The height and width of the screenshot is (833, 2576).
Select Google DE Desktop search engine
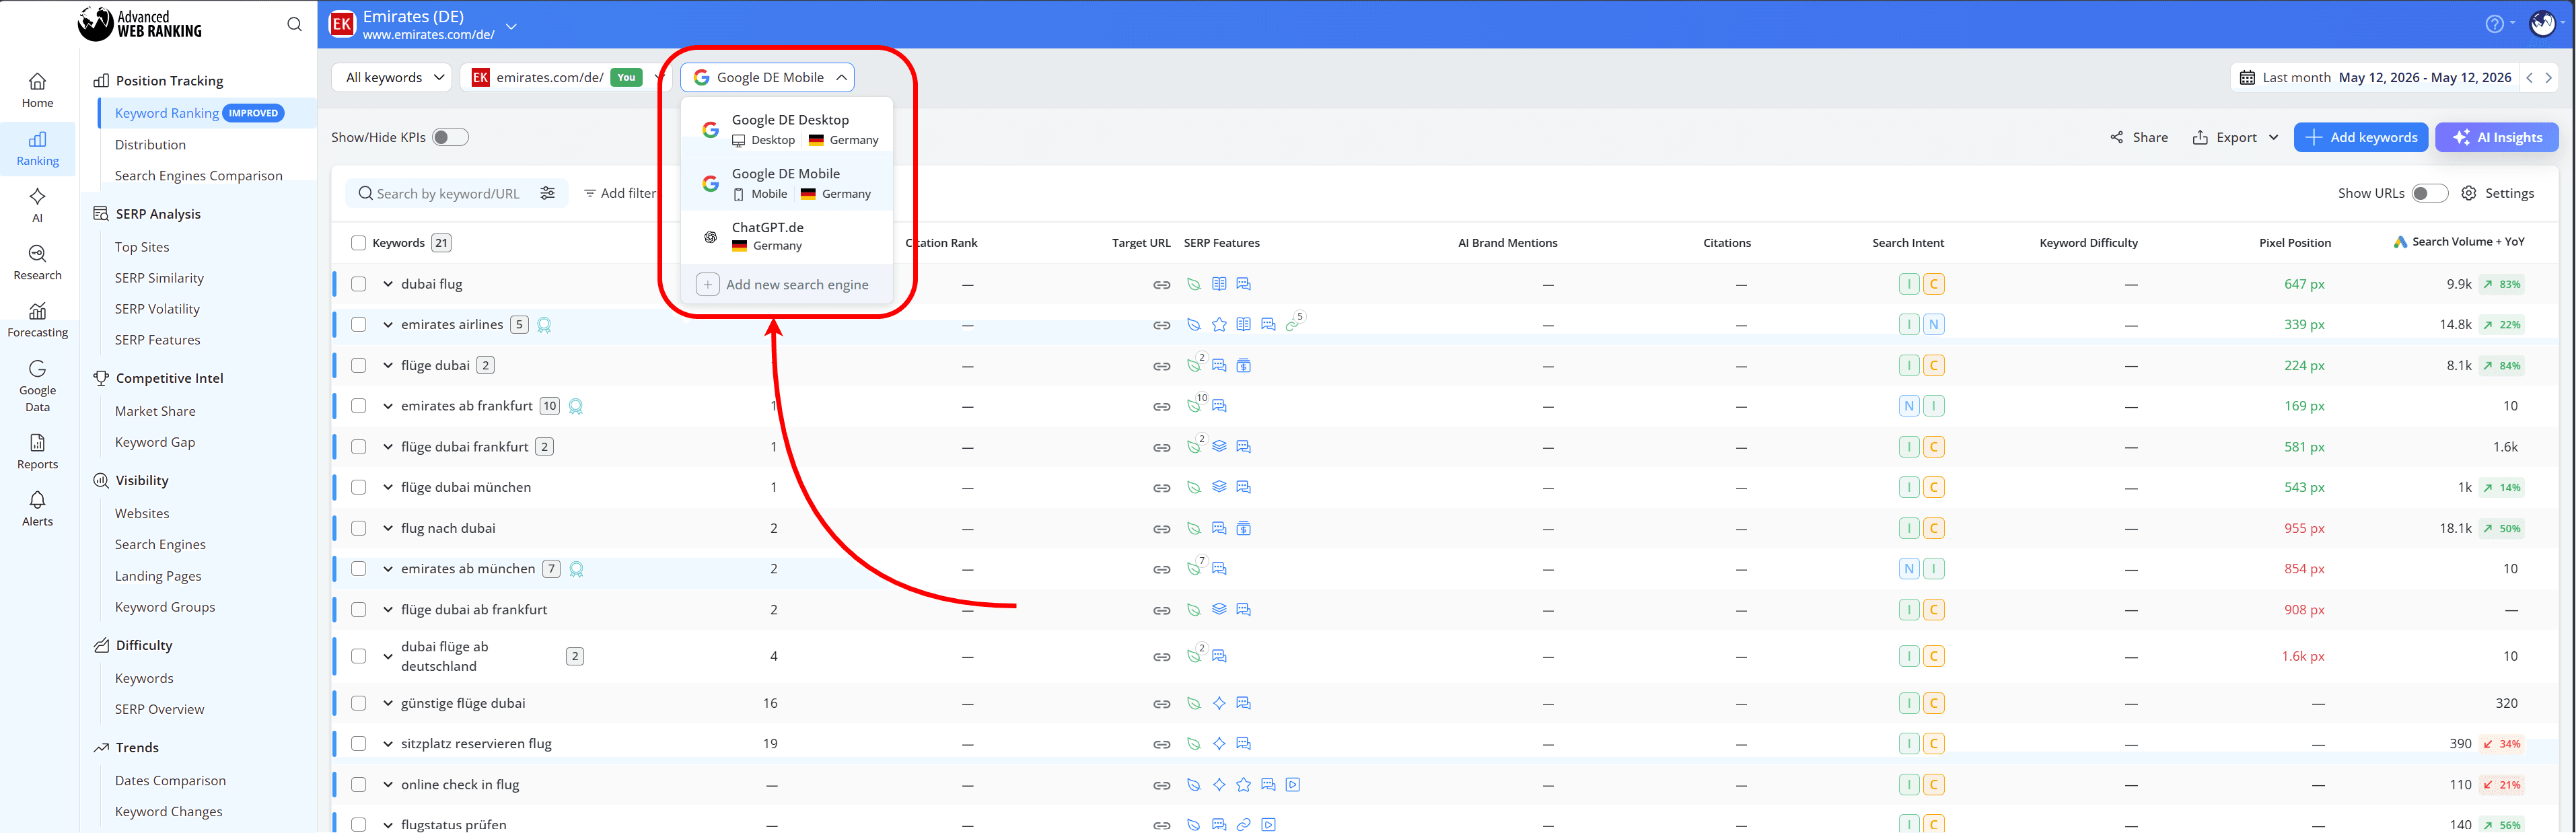point(787,129)
